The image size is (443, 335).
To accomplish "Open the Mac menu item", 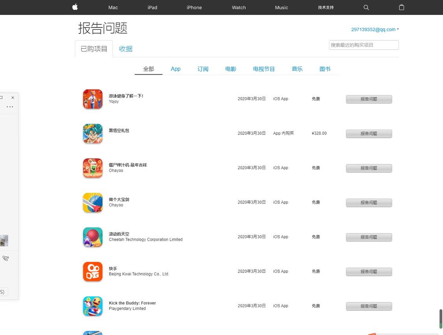I will [113, 7].
